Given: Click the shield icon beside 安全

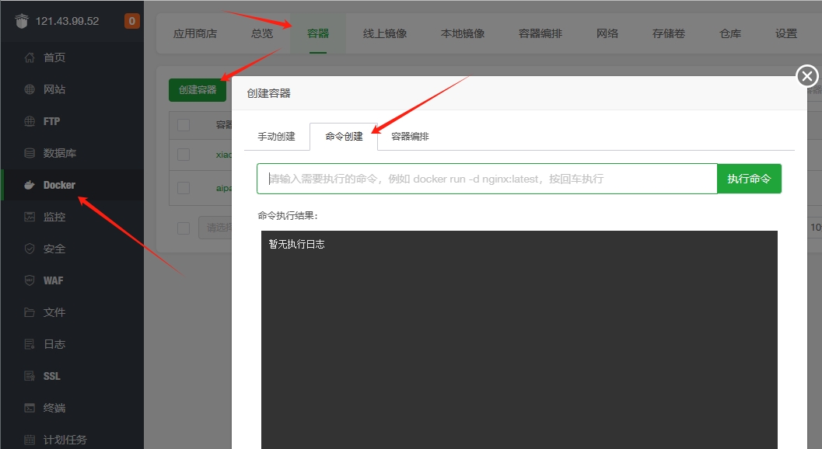Looking at the screenshot, I should pyautogui.click(x=30, y=249).
